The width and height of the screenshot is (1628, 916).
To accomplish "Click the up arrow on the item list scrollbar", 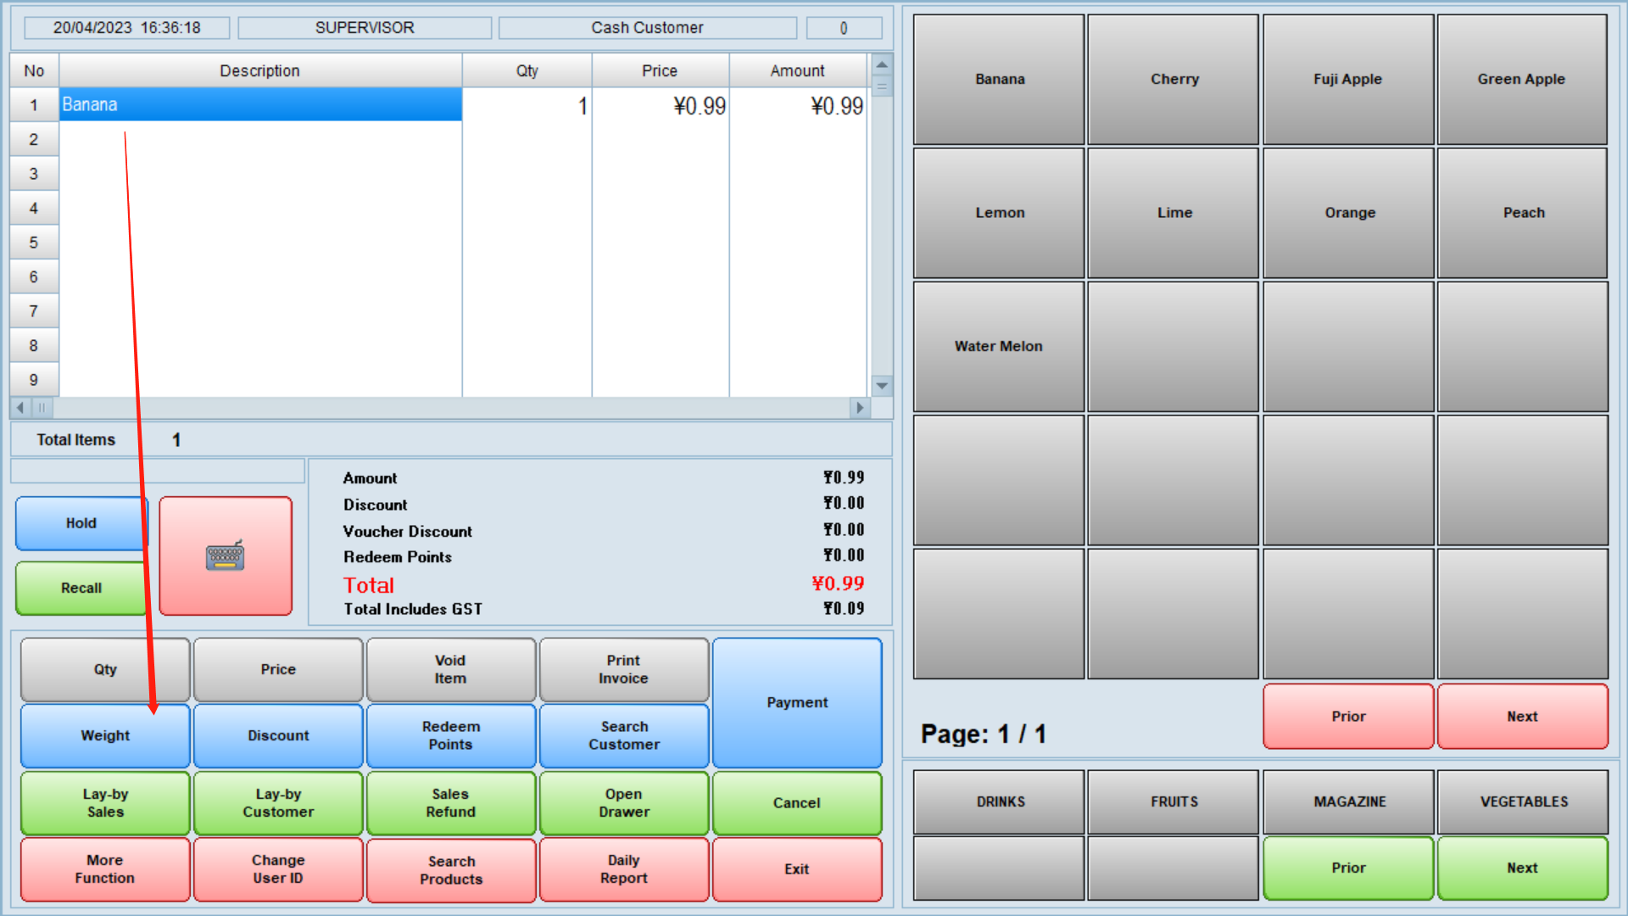I will tap(882, 64).
